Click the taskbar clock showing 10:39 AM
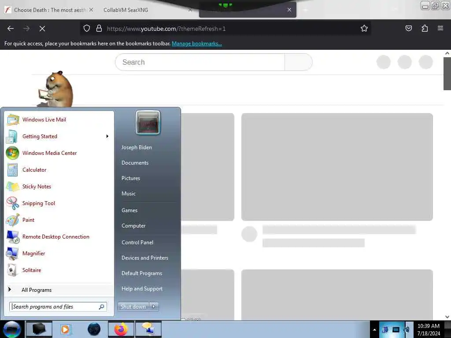The image size is (451, 338). (428, 329)
